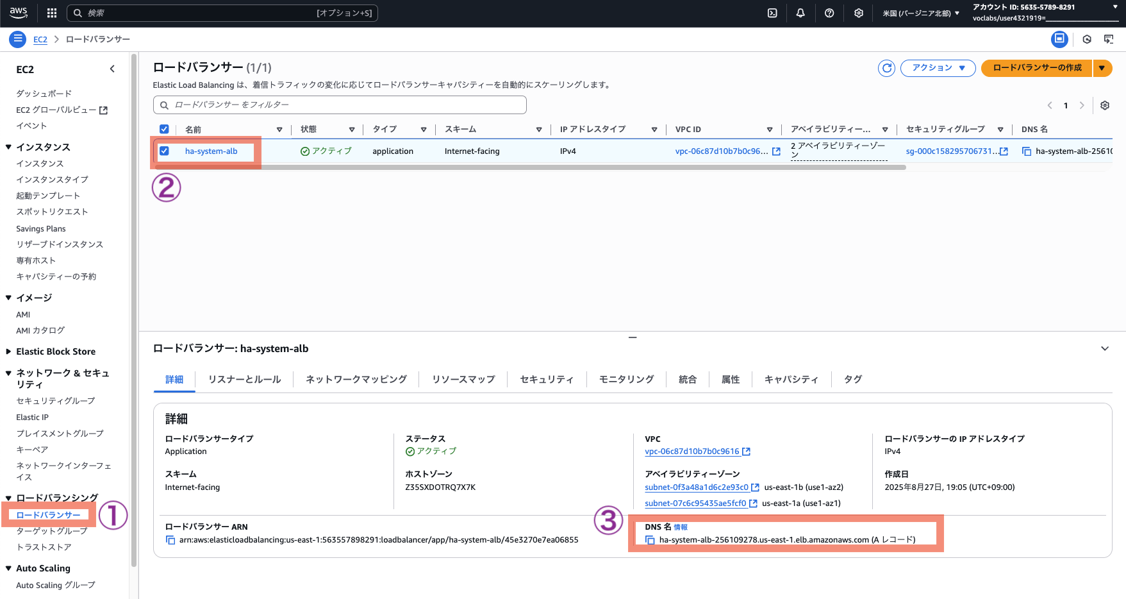Open EC2 グローバルビュー navigation link
The width and height of the screenshot is (1126, 599).
click(x=62, y=110)
